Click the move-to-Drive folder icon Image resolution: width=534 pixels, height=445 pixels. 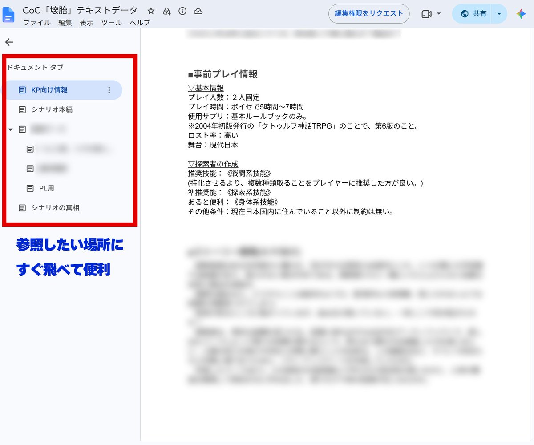pos(167,11)
